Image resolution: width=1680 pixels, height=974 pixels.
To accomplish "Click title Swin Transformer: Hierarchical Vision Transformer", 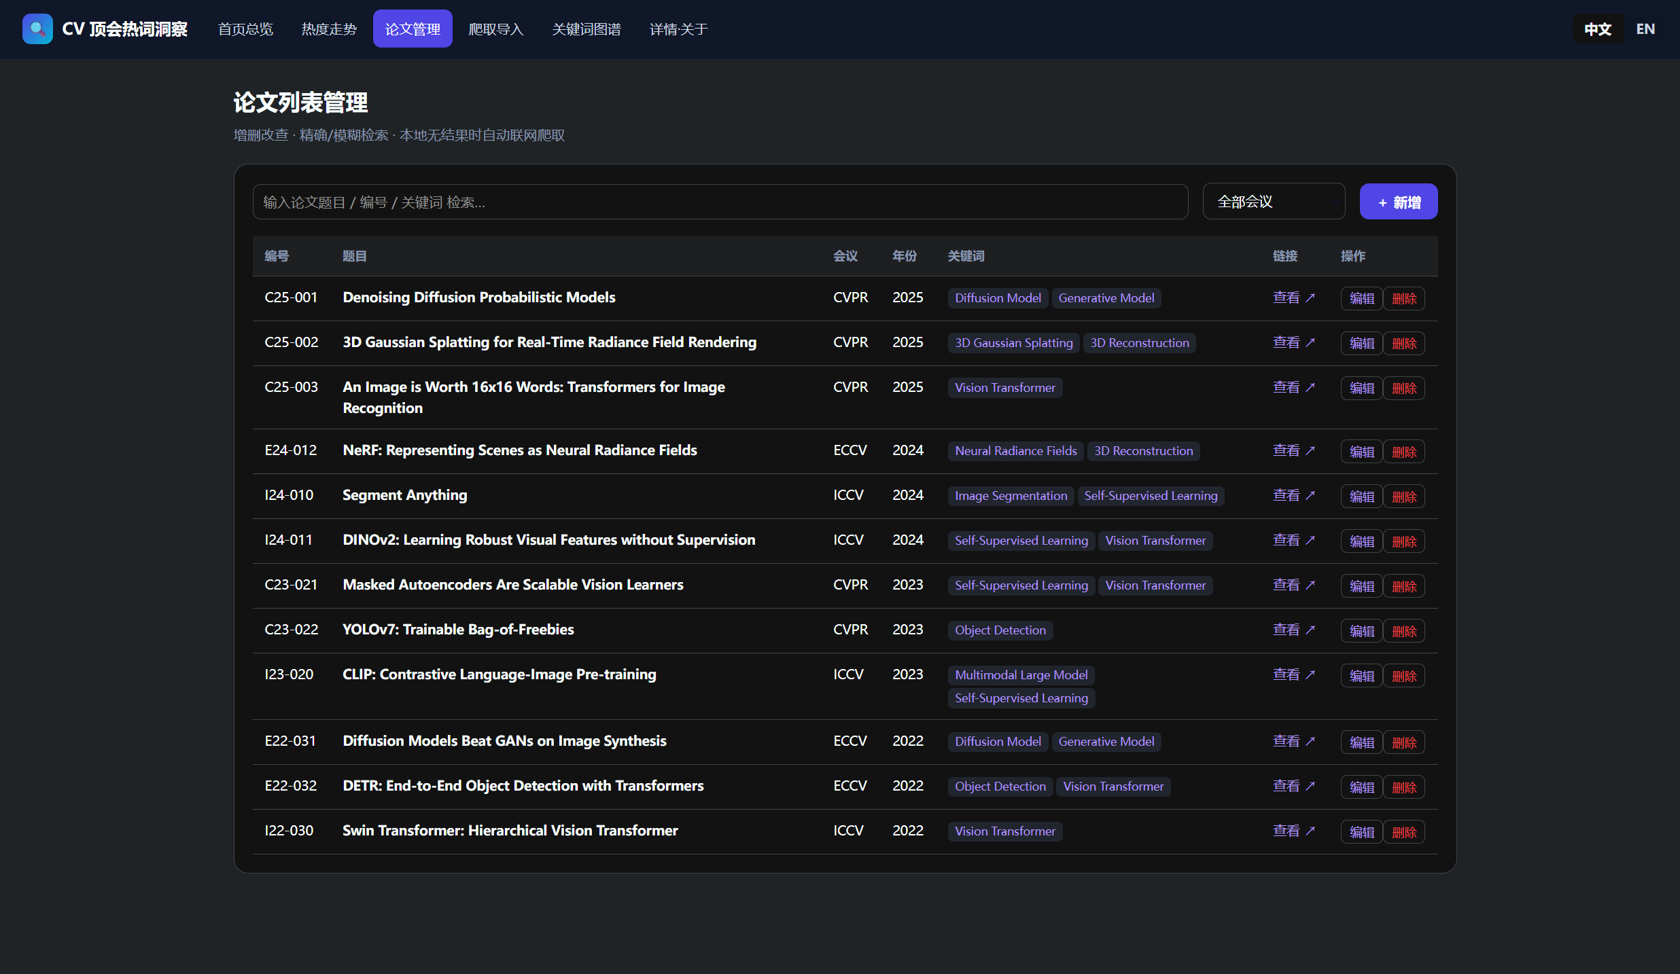I will click(510, 831).
